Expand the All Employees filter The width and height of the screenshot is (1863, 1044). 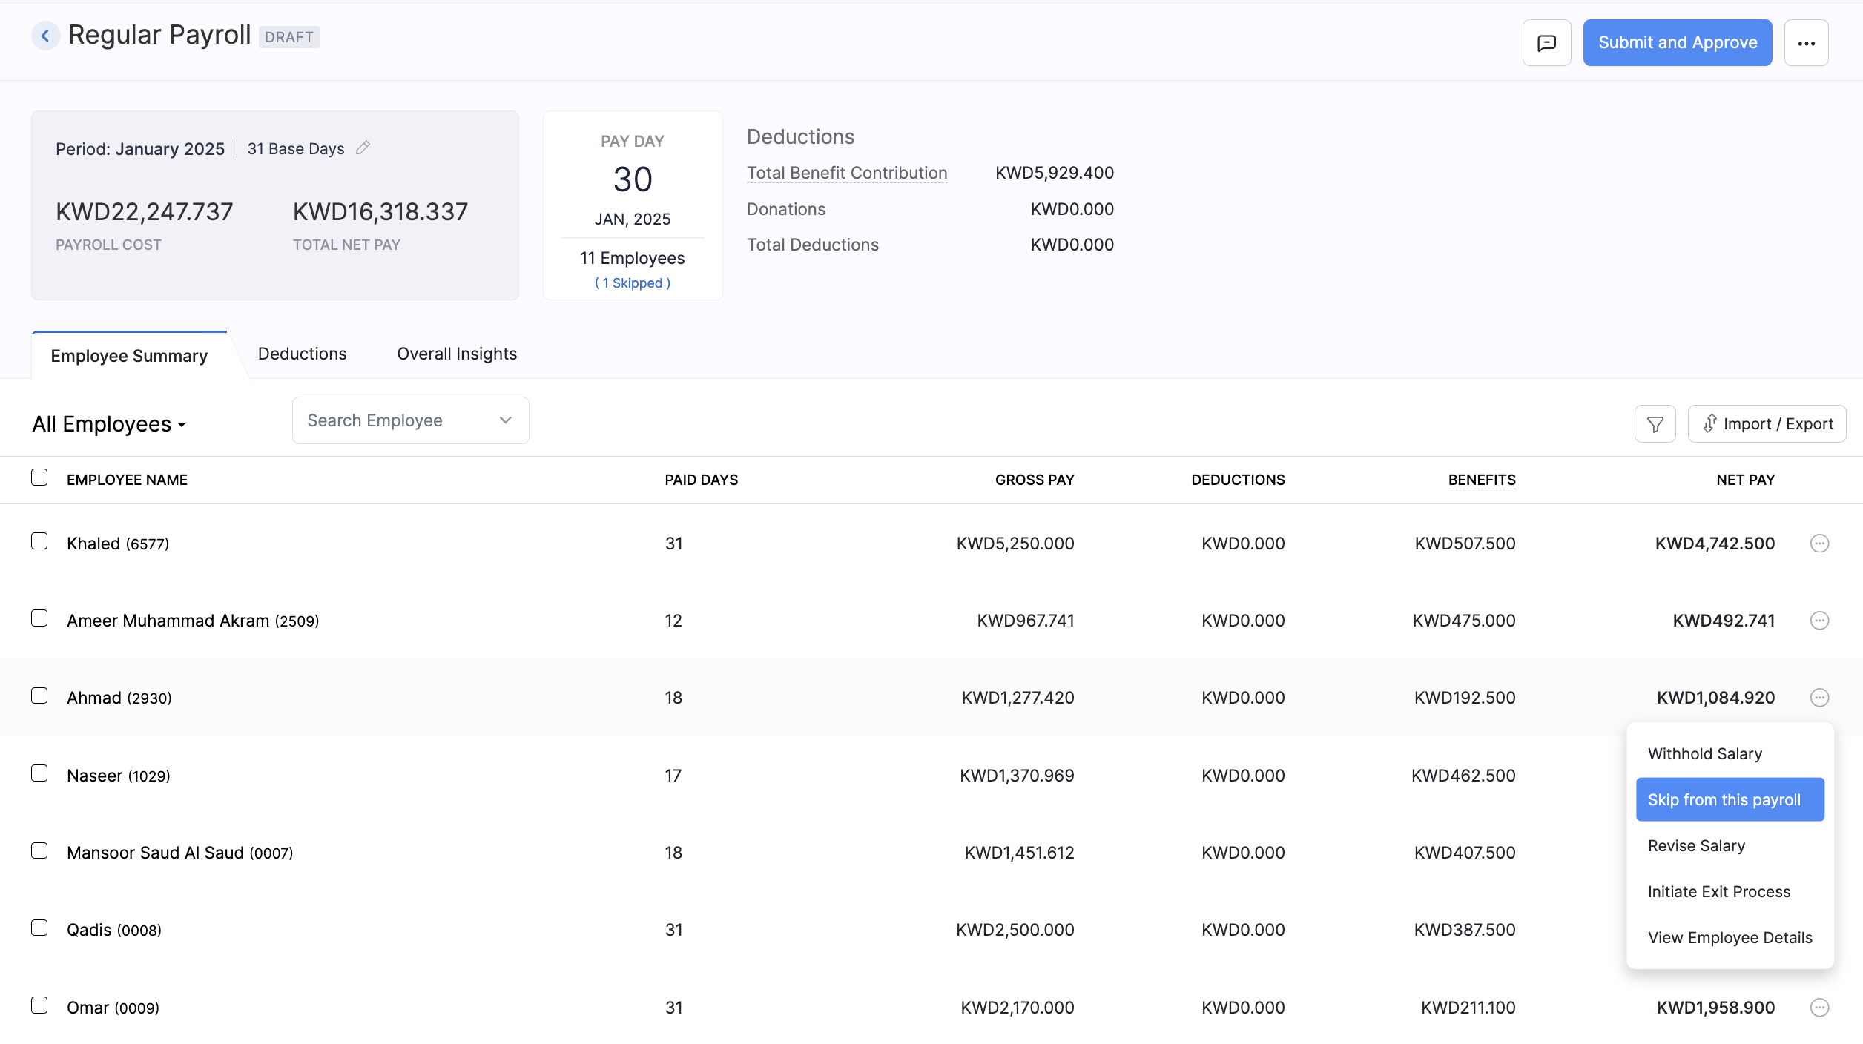108,424
